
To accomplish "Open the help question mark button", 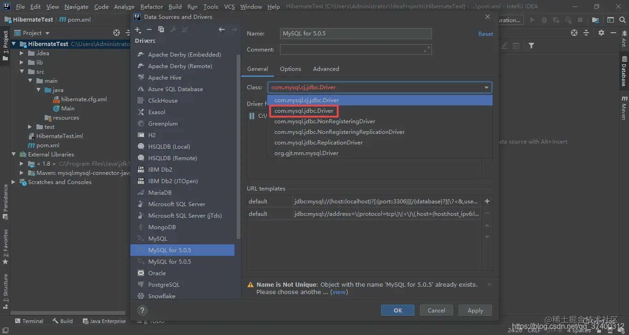I will (142, 310).
